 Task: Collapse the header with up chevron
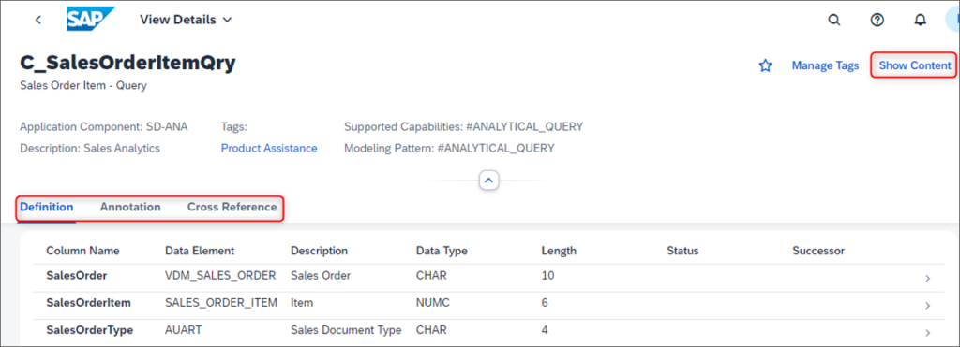point(488,181)
